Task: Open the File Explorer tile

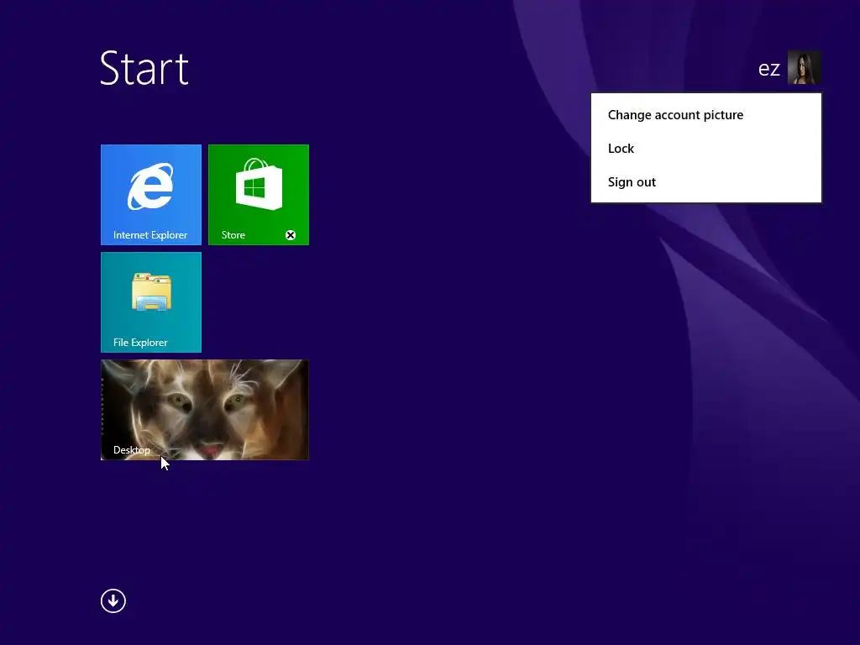Action: click(x=151, y=302)
